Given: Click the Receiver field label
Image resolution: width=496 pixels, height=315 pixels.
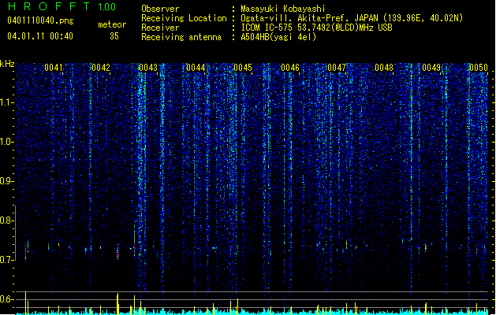Looking at the screenshot, I should point(160,28).
